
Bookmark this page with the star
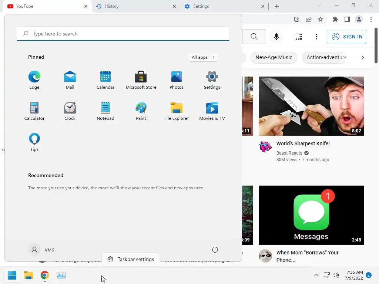[321, 19]
